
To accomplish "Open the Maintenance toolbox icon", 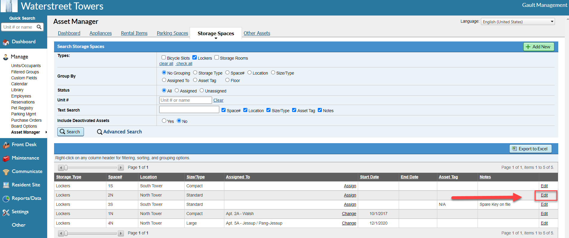I will point(6,158).
